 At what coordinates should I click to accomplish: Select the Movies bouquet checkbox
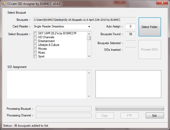(35, 49)
